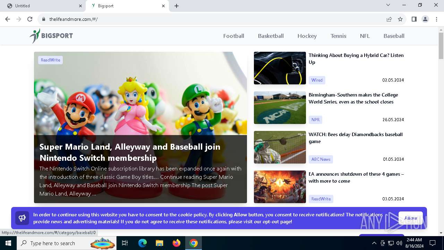Click the Windows search box
The height and width of the screenshot is (250, 444).
click(66, 243)
